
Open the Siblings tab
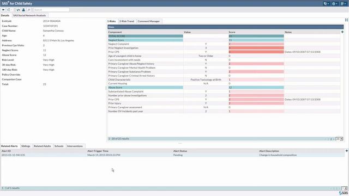26,146
